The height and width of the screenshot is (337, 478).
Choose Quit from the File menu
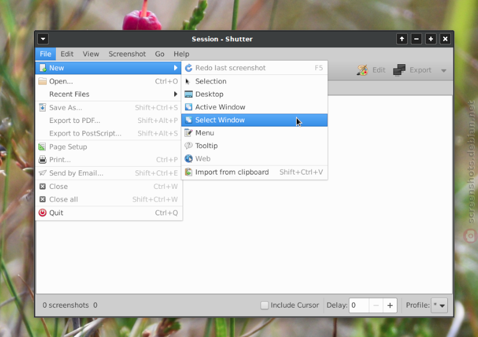click(109, 212)
